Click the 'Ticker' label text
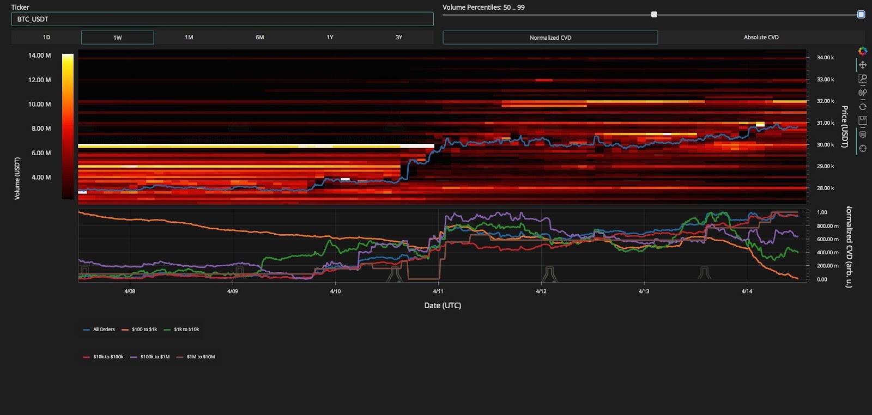Viewport: 872px width, 415px height. (20, 7)
